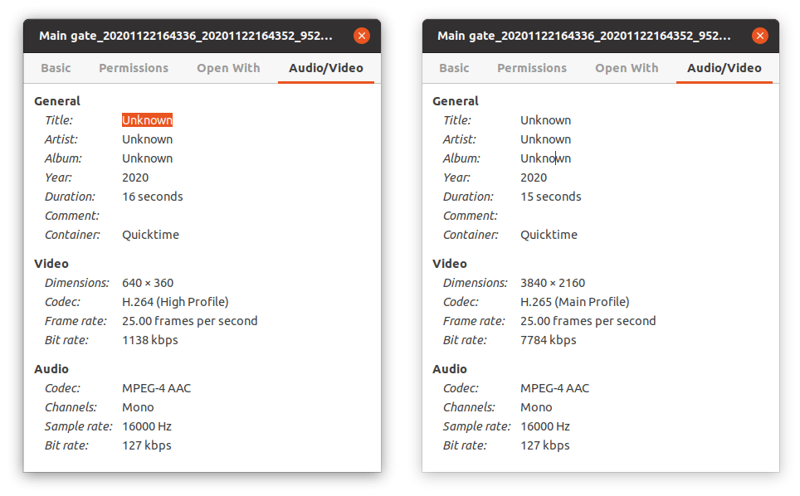Close the right properties window
Image resolution: width=800 pixels, height=496 pixels.
[759, 36]
